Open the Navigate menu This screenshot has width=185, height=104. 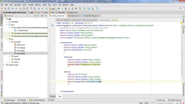pos(18,5)
